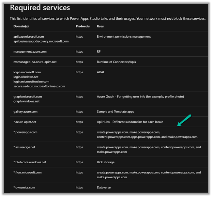This screenshot has width=212, height=197.
Task: Click gallery.azure.com domain entry
Action: click(x=25, y=112)
